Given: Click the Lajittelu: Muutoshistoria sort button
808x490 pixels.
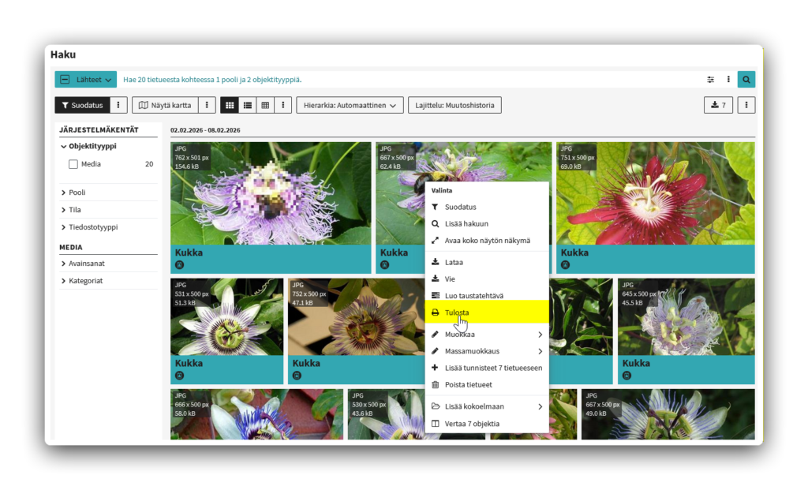Looking at the screenshot, I should 454,105.
